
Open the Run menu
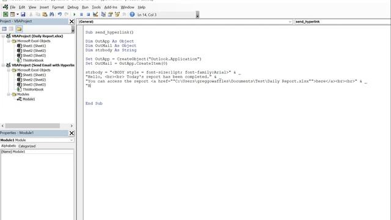(85, 7)
